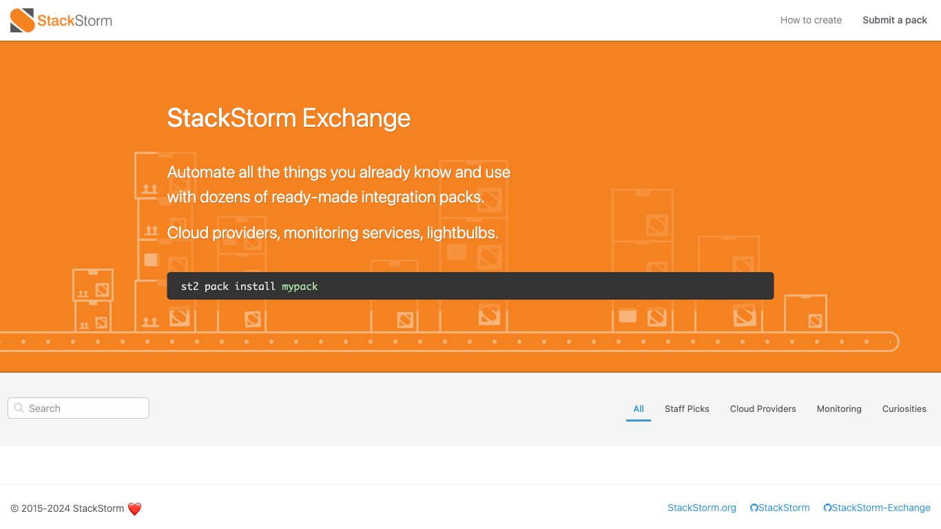Click GitHub icon beside StackStorm-Exchange link

click(827, 508)
